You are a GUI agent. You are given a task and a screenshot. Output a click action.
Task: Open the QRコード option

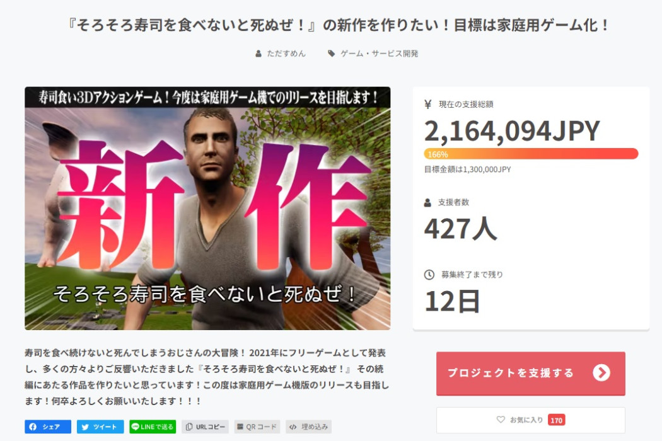(257, 427)
